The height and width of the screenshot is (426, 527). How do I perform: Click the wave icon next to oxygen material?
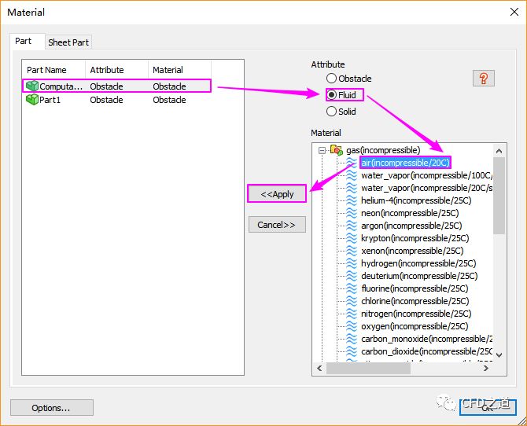(x=352, y=326)
